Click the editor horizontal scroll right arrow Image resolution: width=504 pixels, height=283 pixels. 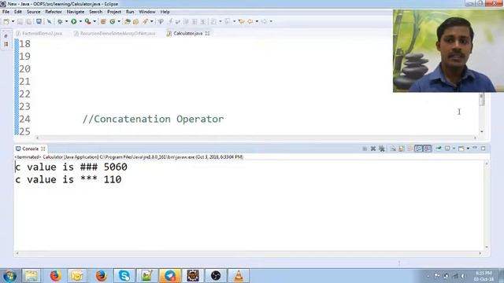pos(475,138)
